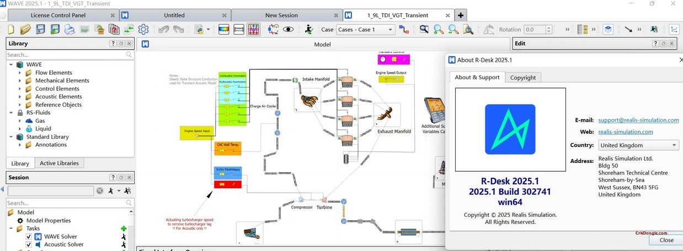
Task: Zoom in with the green plus magnifier
Action: [439, 29]
